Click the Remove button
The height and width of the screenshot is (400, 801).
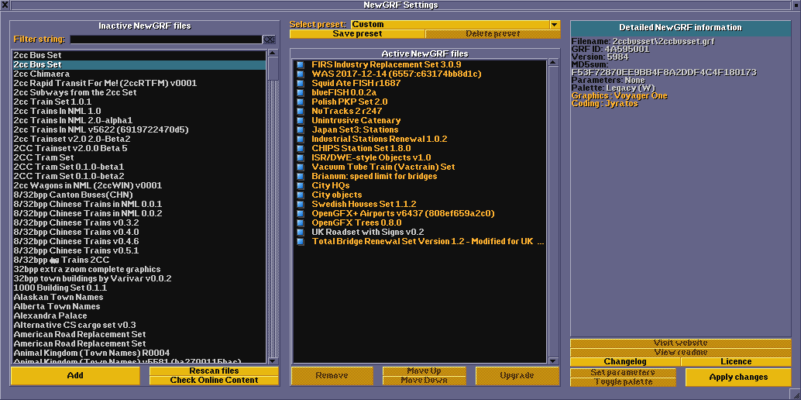332,375
